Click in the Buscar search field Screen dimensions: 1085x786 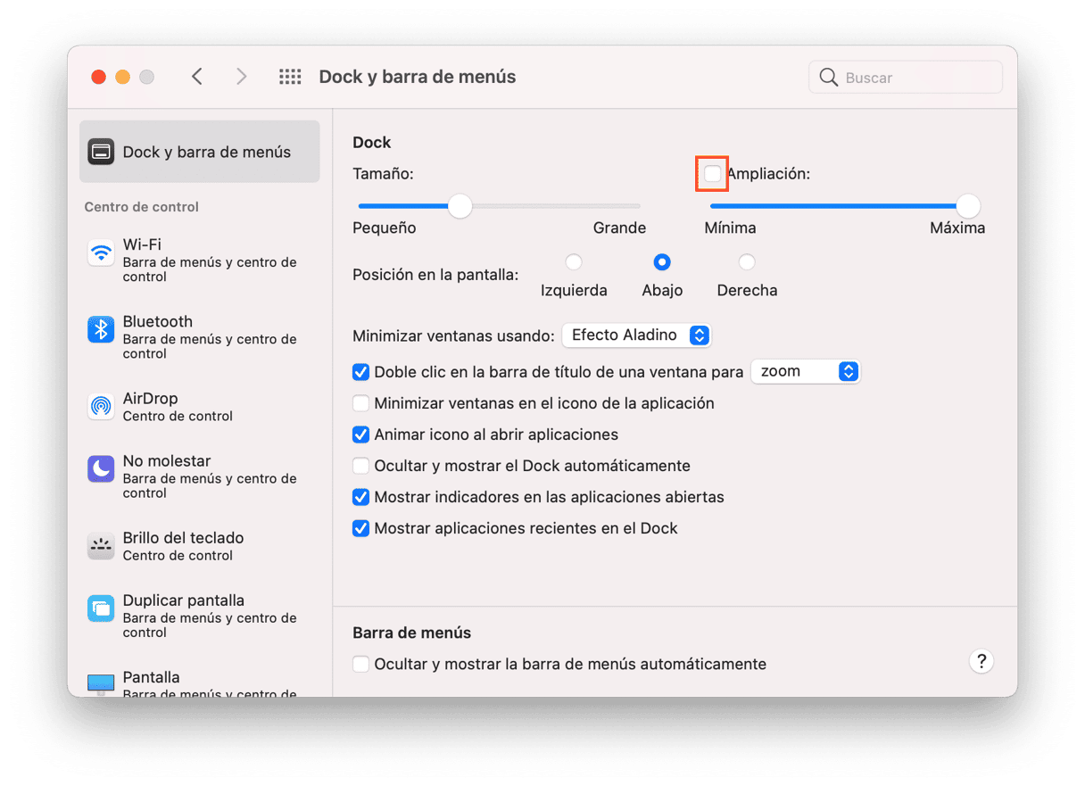click(x=905, y=78)
